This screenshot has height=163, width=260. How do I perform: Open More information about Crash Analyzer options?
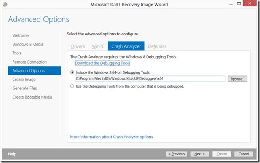click(112, 137)
